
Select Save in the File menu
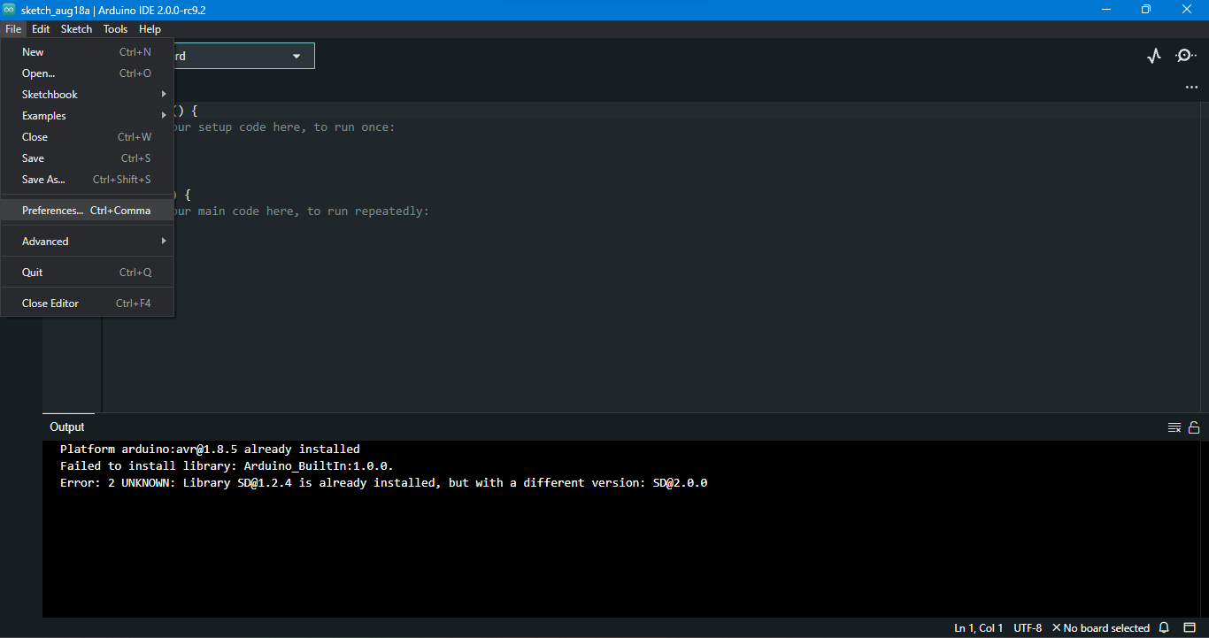click(x=87, y=158)
